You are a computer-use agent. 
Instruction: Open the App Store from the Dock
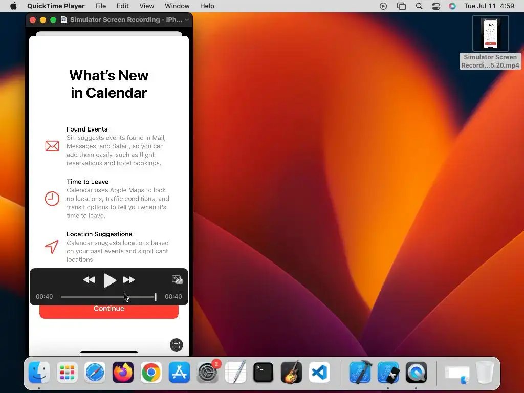point(179,373)
